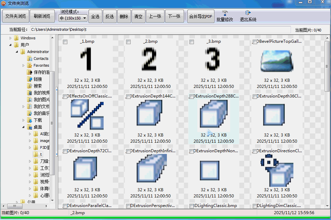Expand the 我的文档 folder node
331x220 pixels.
click(24, 107)
